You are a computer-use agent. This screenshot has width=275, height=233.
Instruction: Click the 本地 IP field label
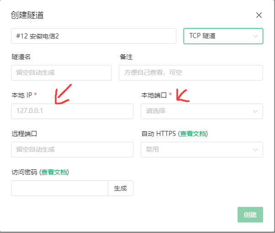tap(21, 95)
